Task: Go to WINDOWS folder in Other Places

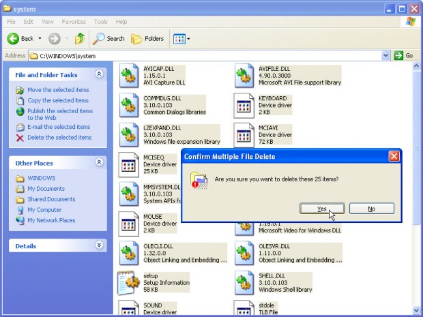Action: (42, 178)
